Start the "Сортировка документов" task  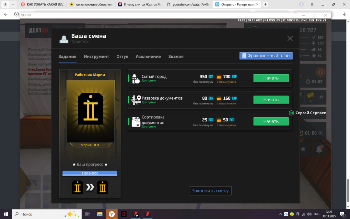271,121
